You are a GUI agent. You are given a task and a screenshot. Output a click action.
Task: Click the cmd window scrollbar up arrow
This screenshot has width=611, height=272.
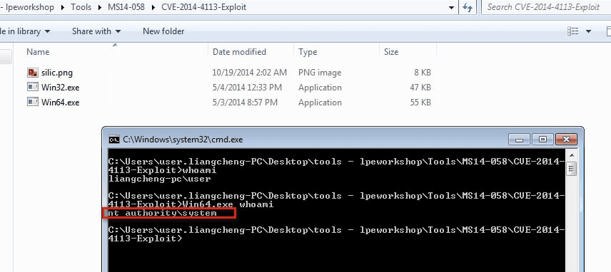point(572,156)
